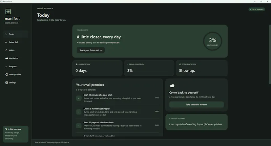The image size is (271, 146).
Task: Click the Weekly Review ring icon
Action: click(x=6, y=74)
